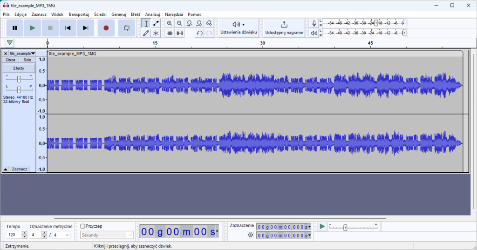The width and height of the screenshot is (477, 250).
Task: Click the playback level slider handle on the meter
Action: 404,33
